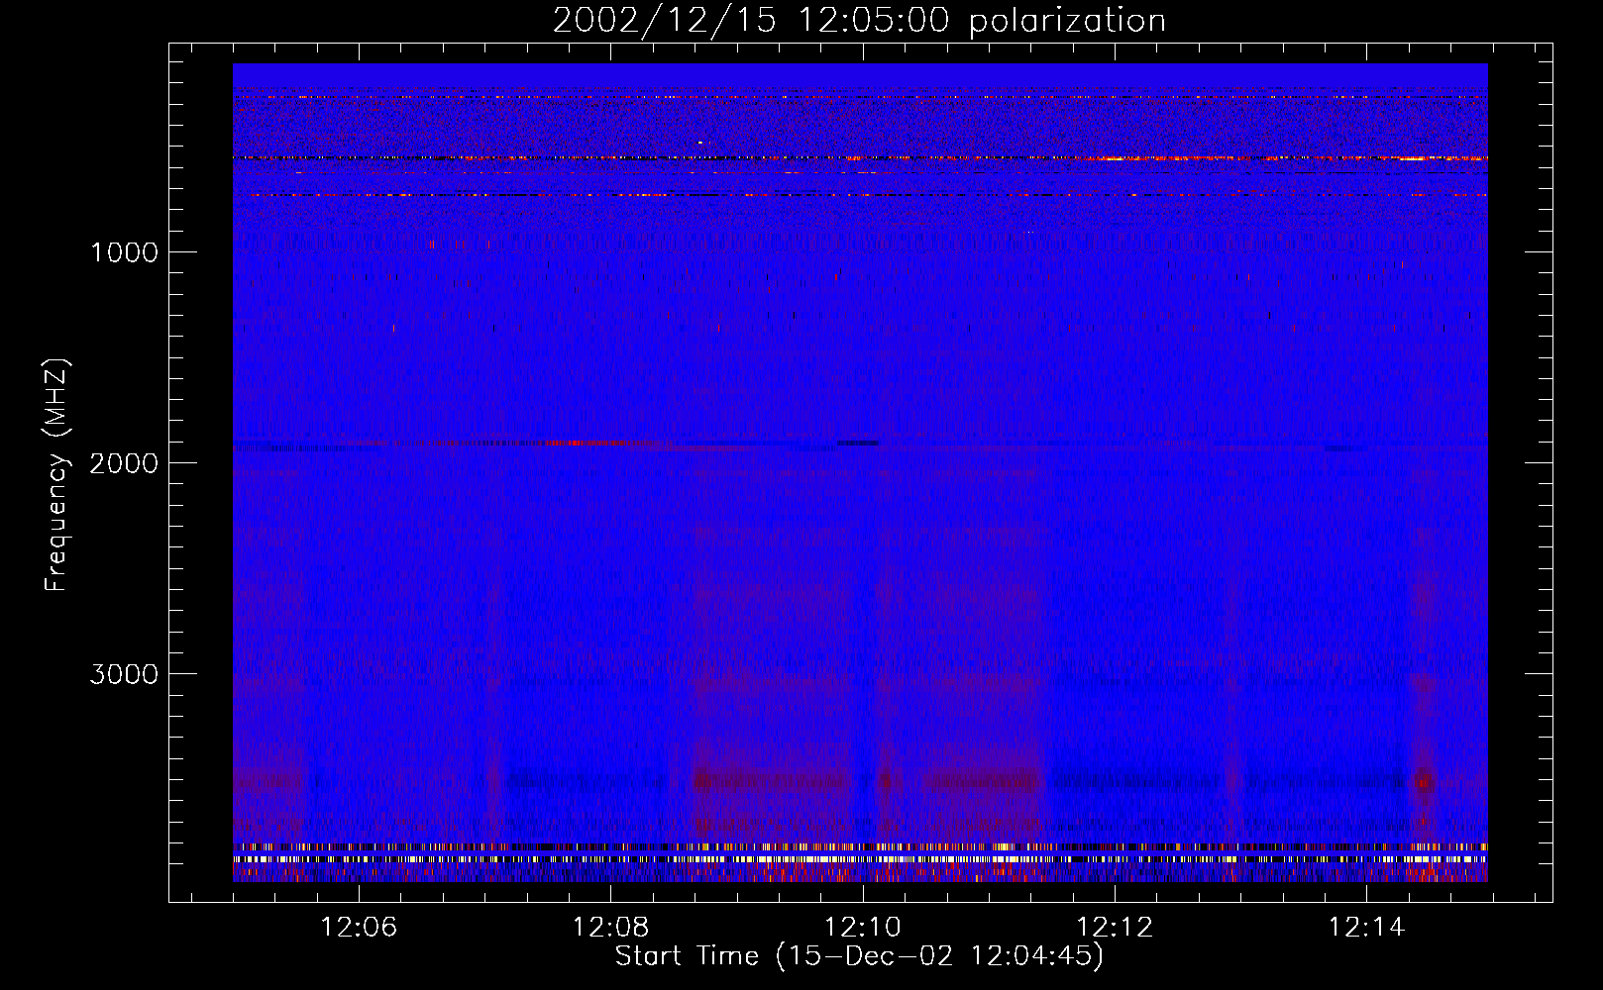Click the "Start Time (15-Dec-02 12:04:45)" label

tap(859, 957)
